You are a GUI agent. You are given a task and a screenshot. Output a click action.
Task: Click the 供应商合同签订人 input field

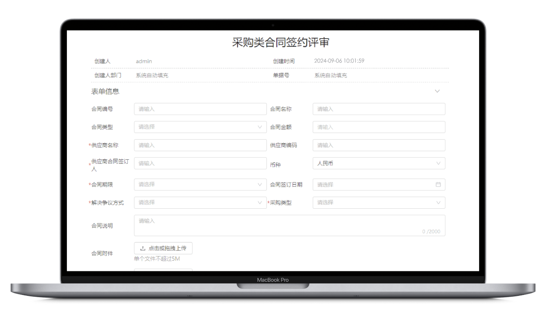200,163
